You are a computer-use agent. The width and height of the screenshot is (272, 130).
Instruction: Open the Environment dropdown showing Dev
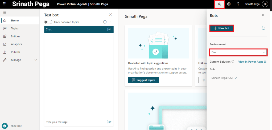pyautogui.click(x=238, y=52)
